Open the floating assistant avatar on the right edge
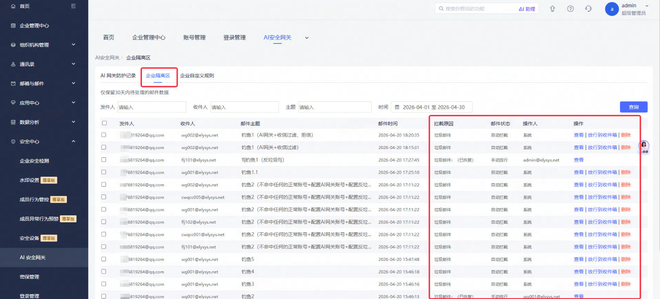 tap(644, 146)
